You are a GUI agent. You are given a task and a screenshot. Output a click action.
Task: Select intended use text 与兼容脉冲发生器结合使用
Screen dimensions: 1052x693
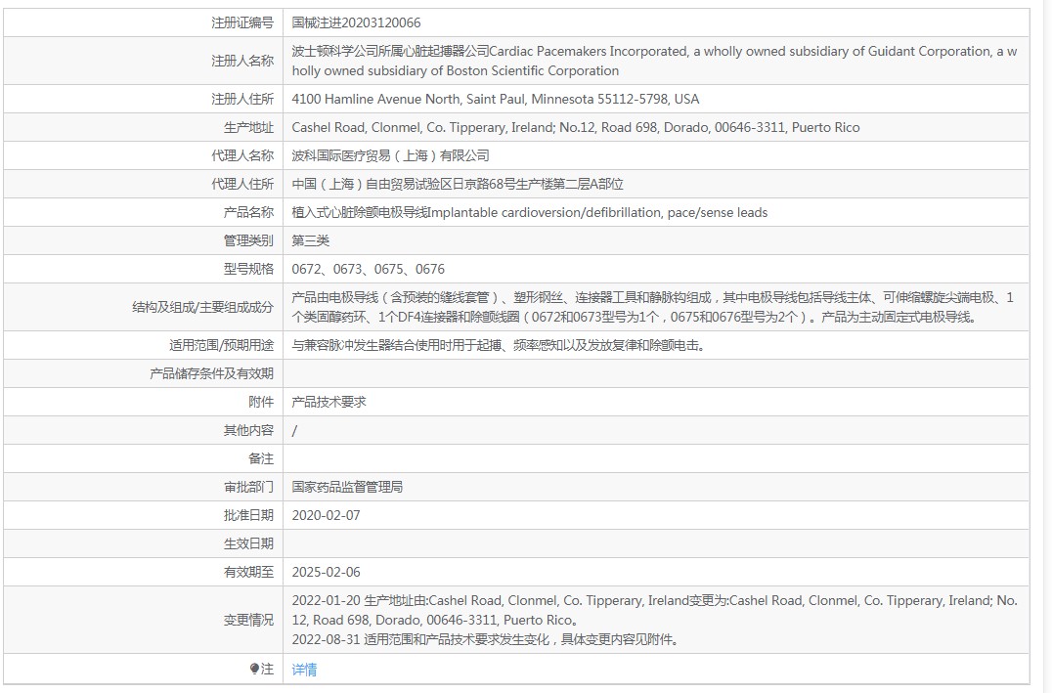click(499, 345)
